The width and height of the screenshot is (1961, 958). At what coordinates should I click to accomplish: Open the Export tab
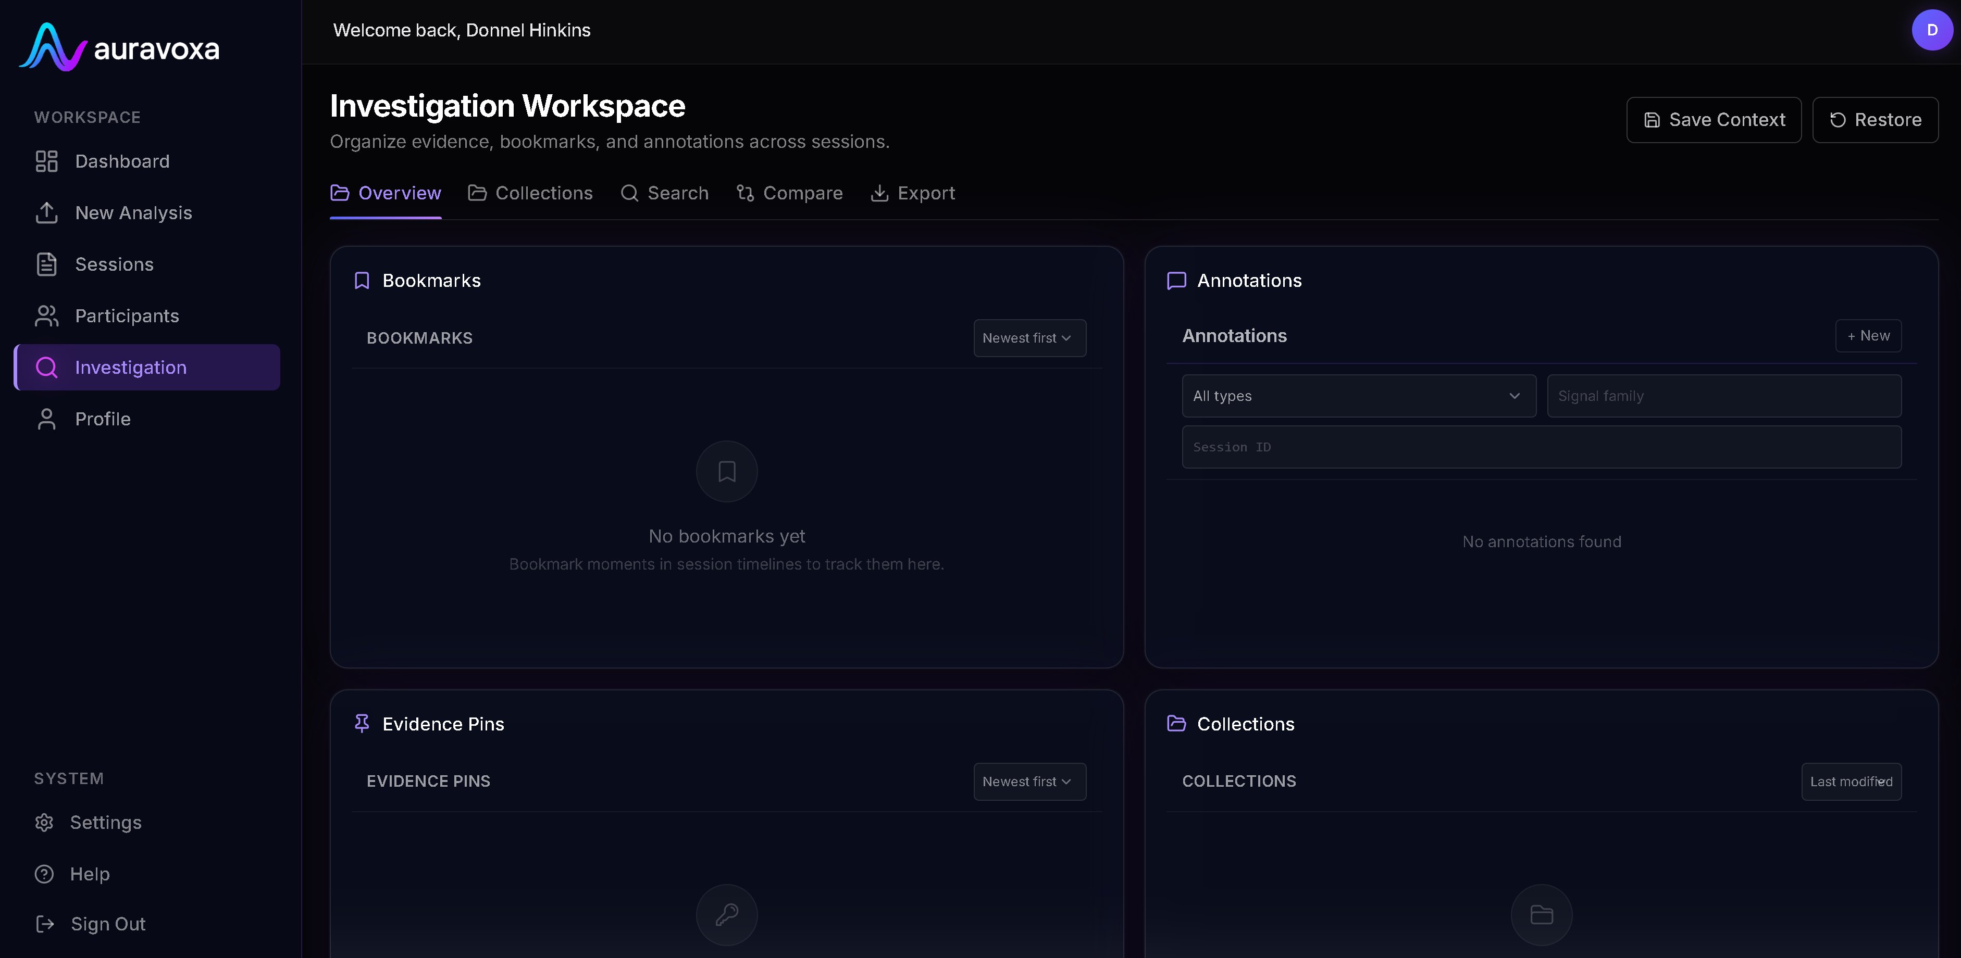tap(913, 193)
